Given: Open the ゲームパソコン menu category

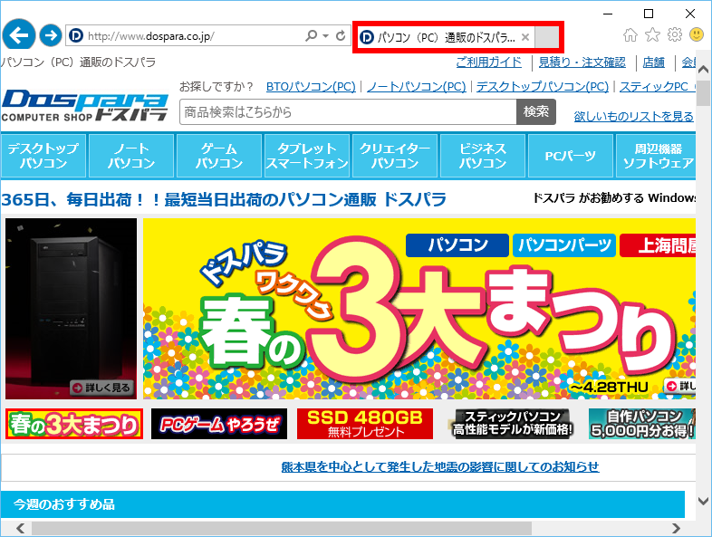Looking at the screenshot, I should pyautogui.click(x=219, y=156).
